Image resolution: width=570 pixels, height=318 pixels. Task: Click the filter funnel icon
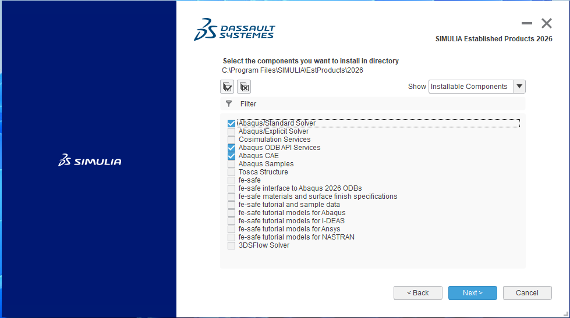[229, 103]
